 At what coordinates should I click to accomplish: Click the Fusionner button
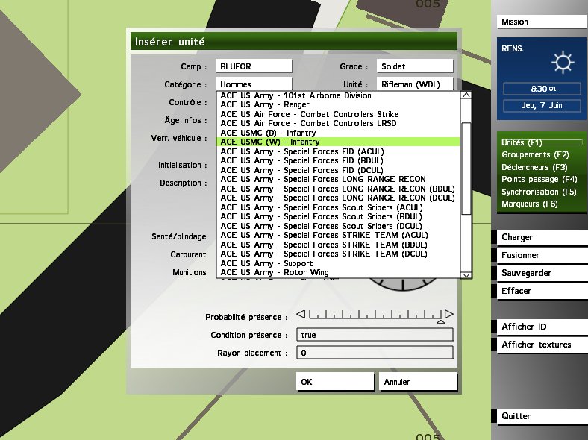coord(542,255)
